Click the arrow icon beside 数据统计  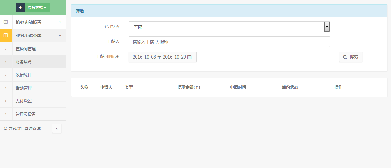[x=6, y=75]
